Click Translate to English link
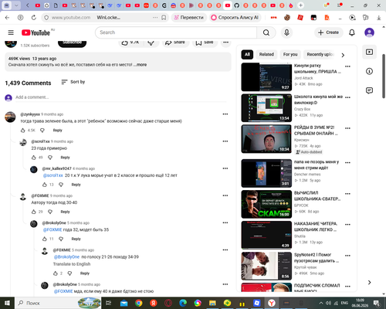Screen dimensions: 386x309 point(72,264)
